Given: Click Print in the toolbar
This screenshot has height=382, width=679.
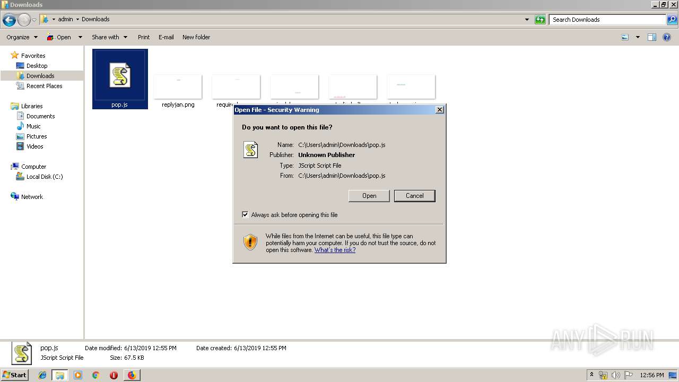Looking at the screenshot, I should 144,37.
